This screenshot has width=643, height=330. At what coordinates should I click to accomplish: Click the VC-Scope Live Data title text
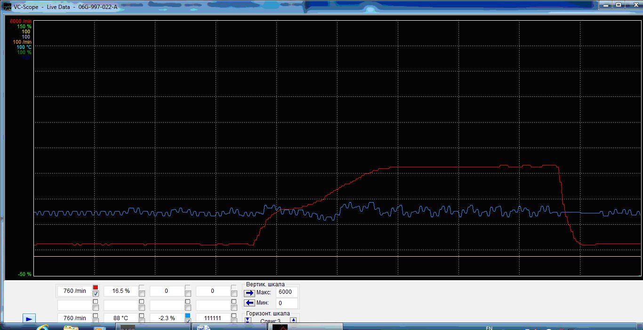[x=65, y=7]
